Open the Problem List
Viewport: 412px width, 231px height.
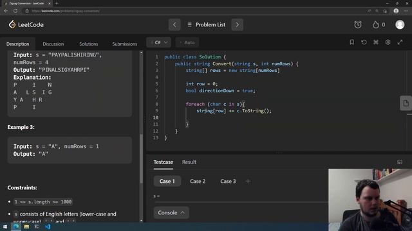(207, 24)
